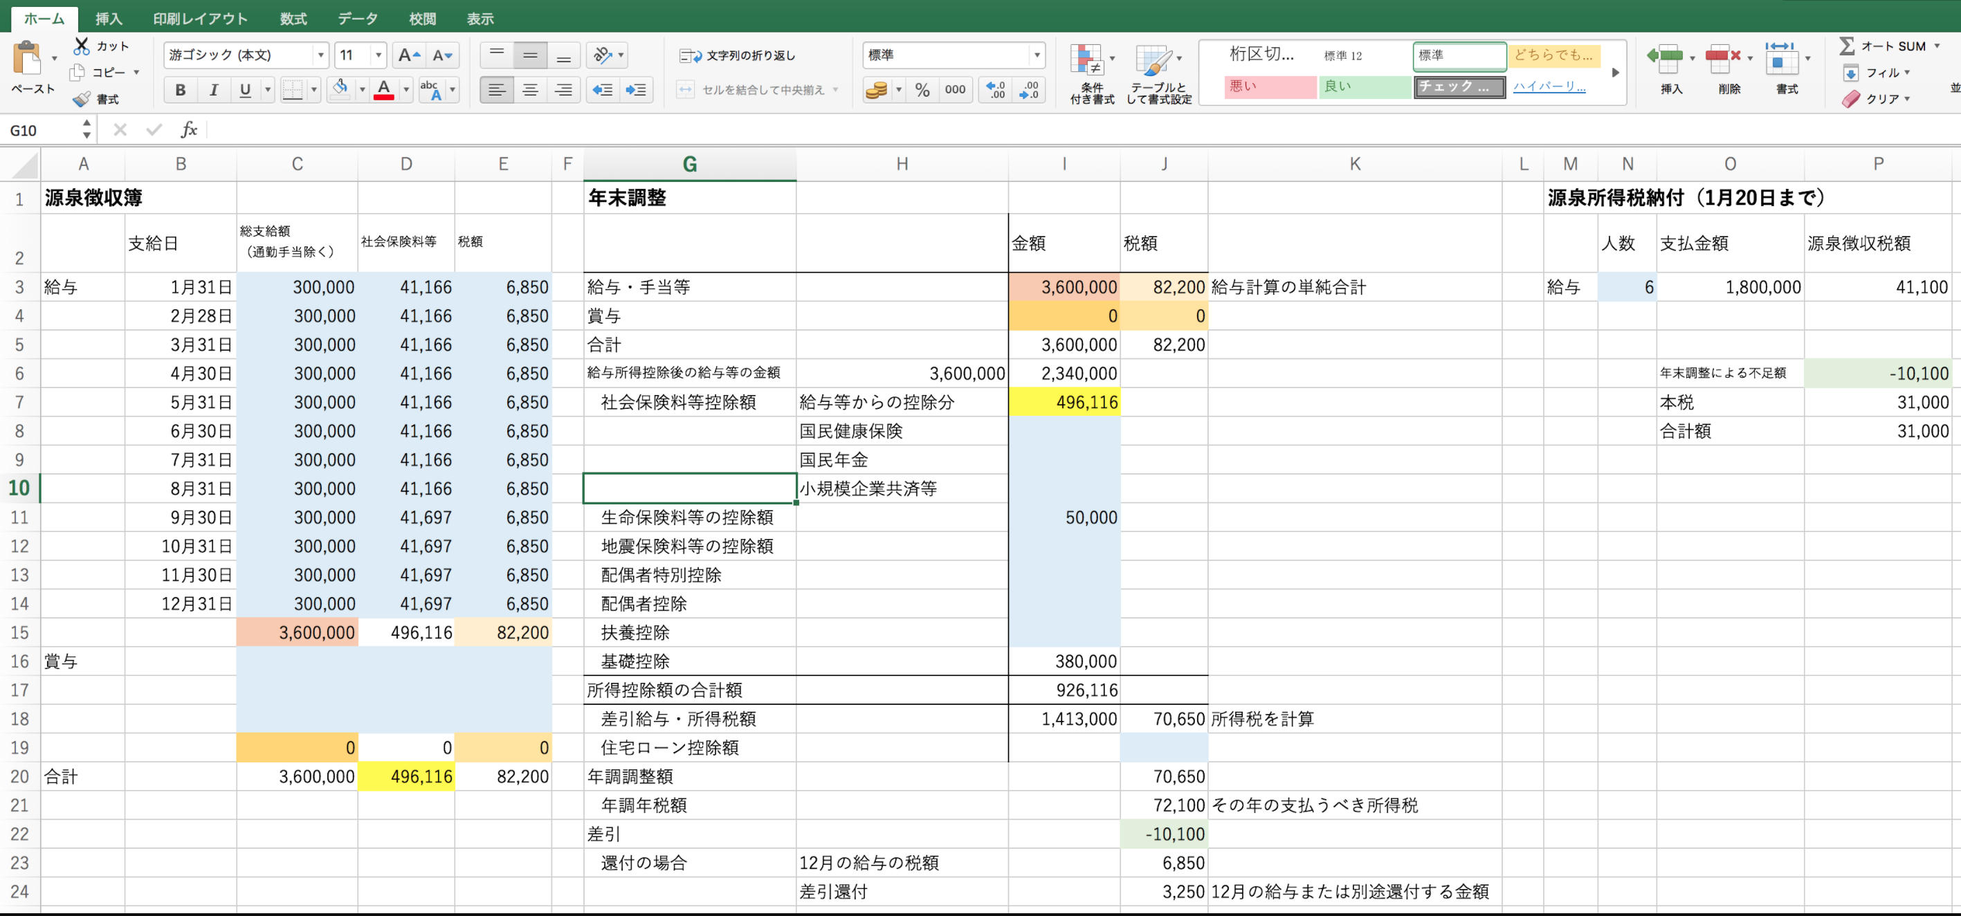Toggle 文字列の折り返し (wrap text)
This screenshot has width=1961, height=916.
coord(736,55)
